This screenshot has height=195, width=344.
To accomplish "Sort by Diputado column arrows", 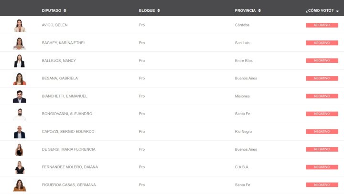I will pyautogui.click(x=65, y=10).
